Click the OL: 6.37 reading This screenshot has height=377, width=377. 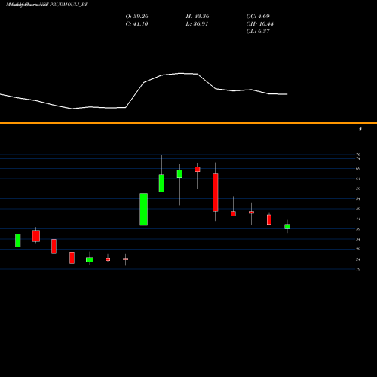coord(258,32)
